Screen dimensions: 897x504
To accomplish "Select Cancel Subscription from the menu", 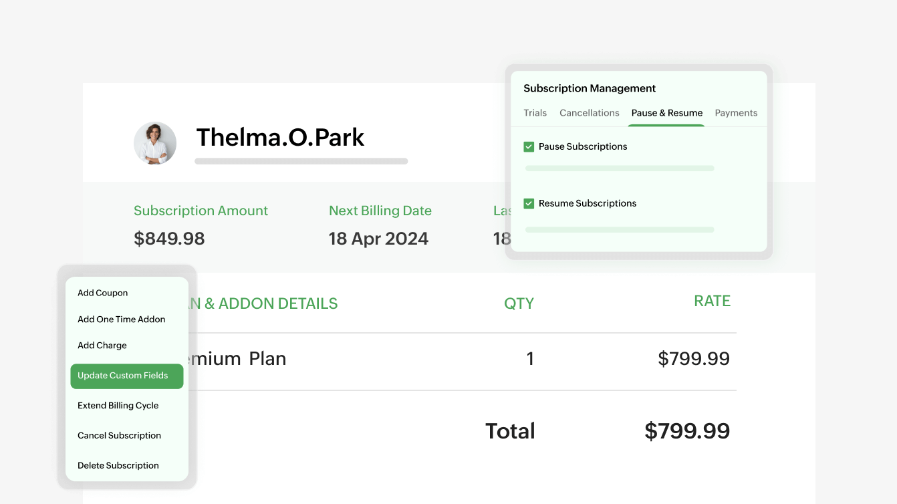I will (119, 435).
